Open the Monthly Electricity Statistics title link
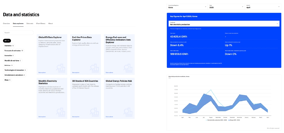284x133 pixels. coord(48,82)
